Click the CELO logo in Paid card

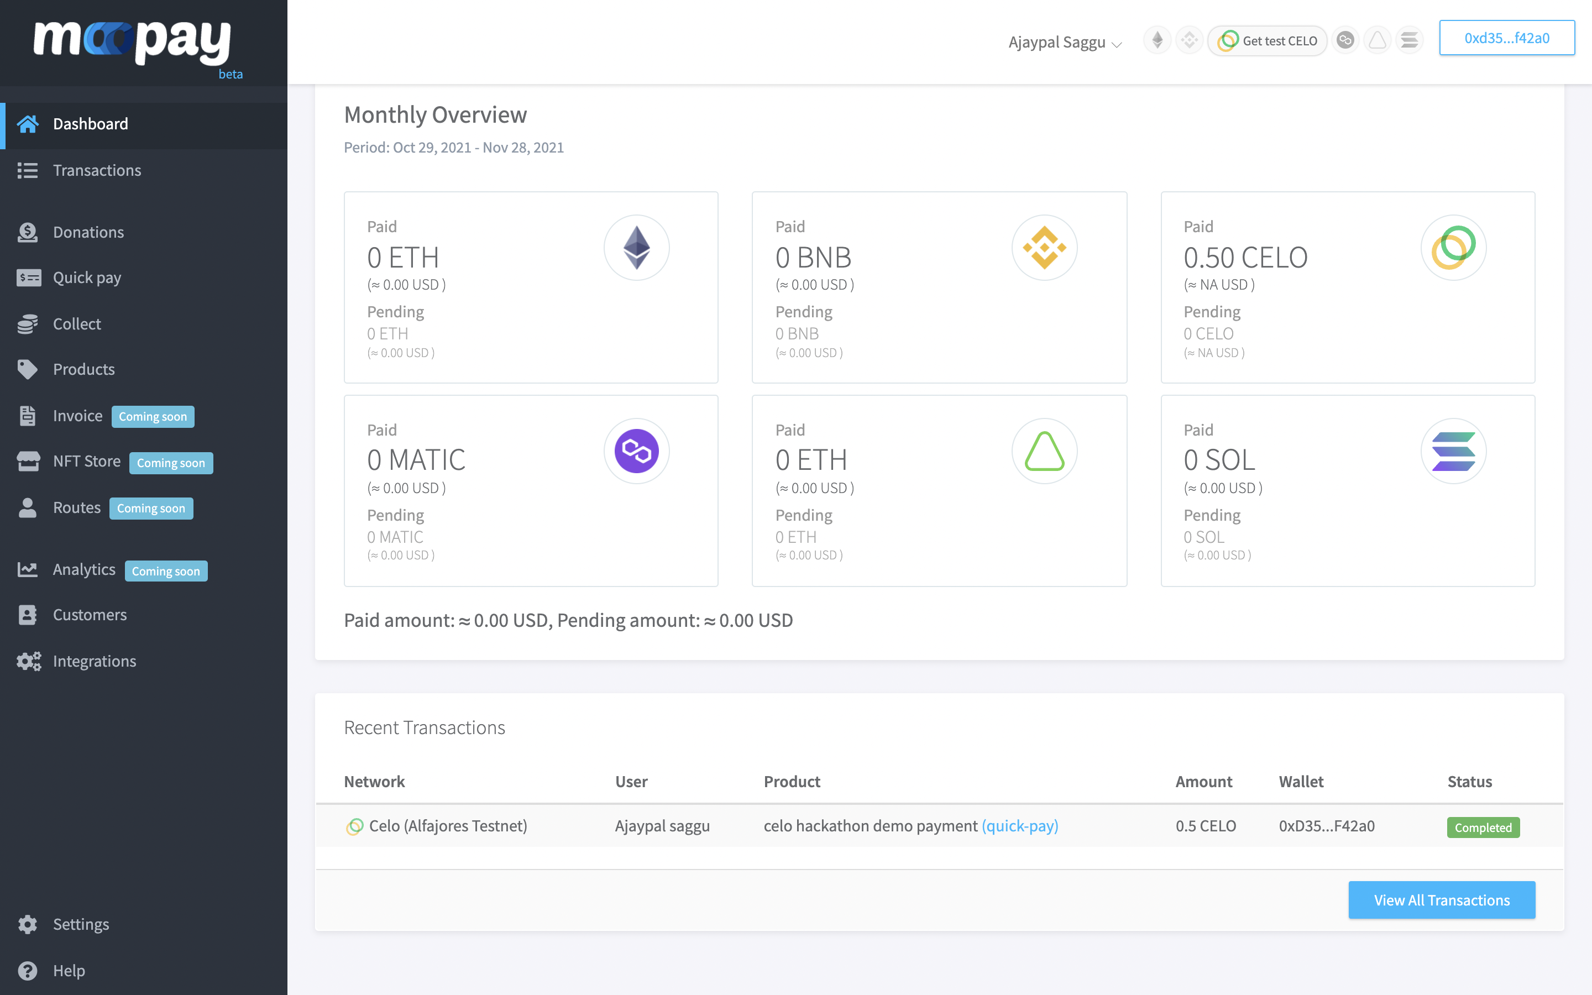(1453, 248)
